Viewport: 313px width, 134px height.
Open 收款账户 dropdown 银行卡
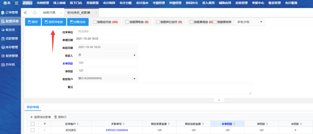click(107, 79)
